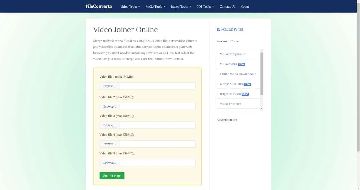Click the Awesome Tools list scrollbar thumb
Viewport: 360px width, 190px height.
[x=262, y=73]
